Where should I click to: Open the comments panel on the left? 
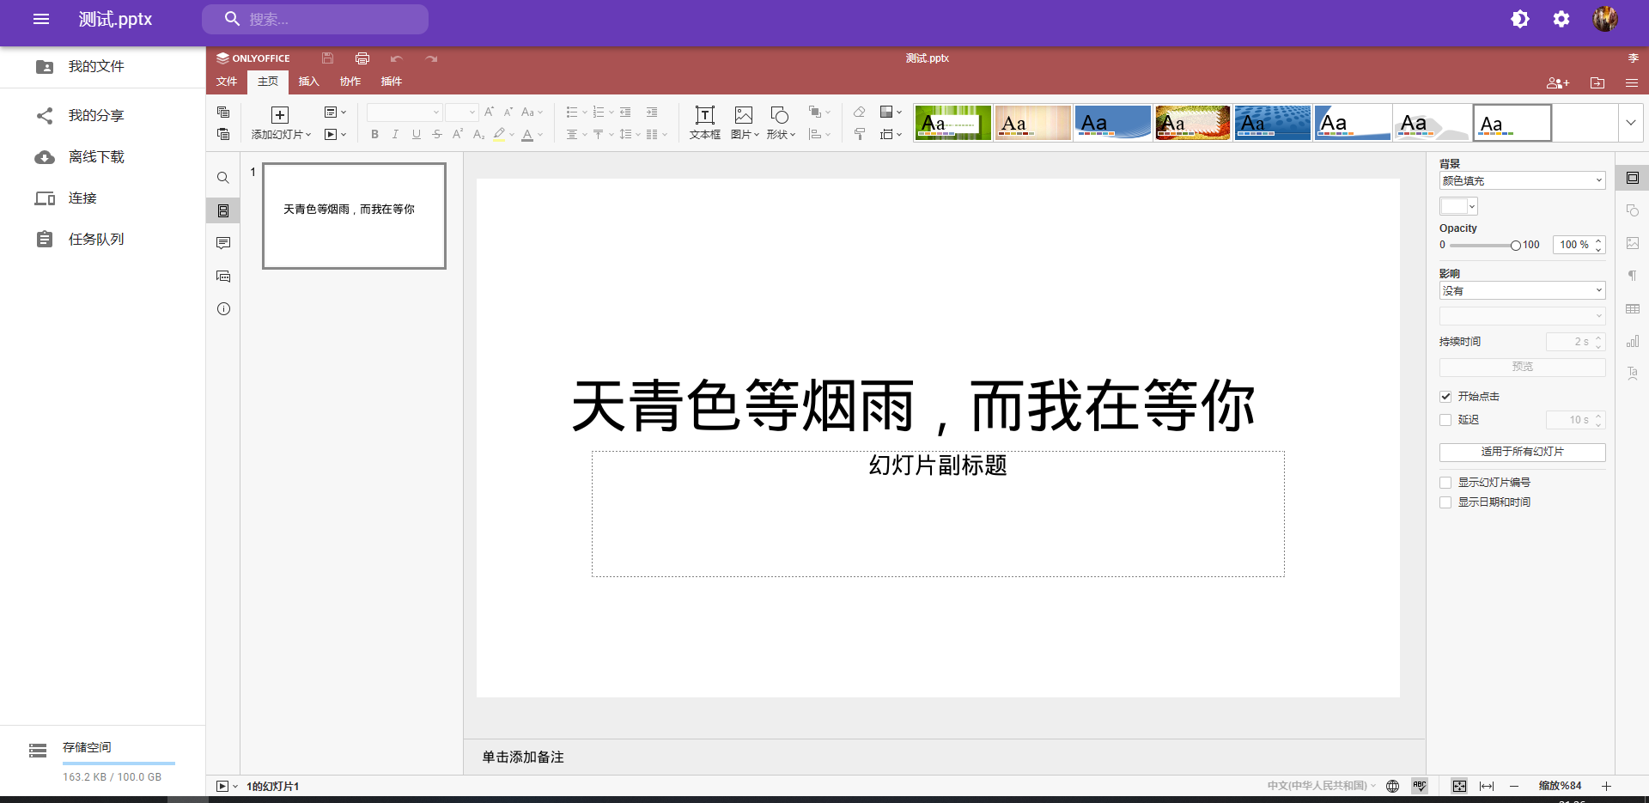(222, 242)
